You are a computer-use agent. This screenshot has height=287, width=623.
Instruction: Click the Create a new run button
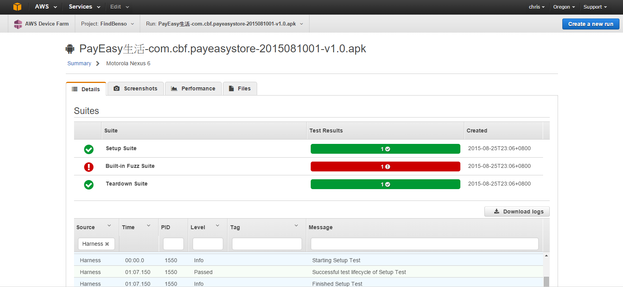(591, 24)
